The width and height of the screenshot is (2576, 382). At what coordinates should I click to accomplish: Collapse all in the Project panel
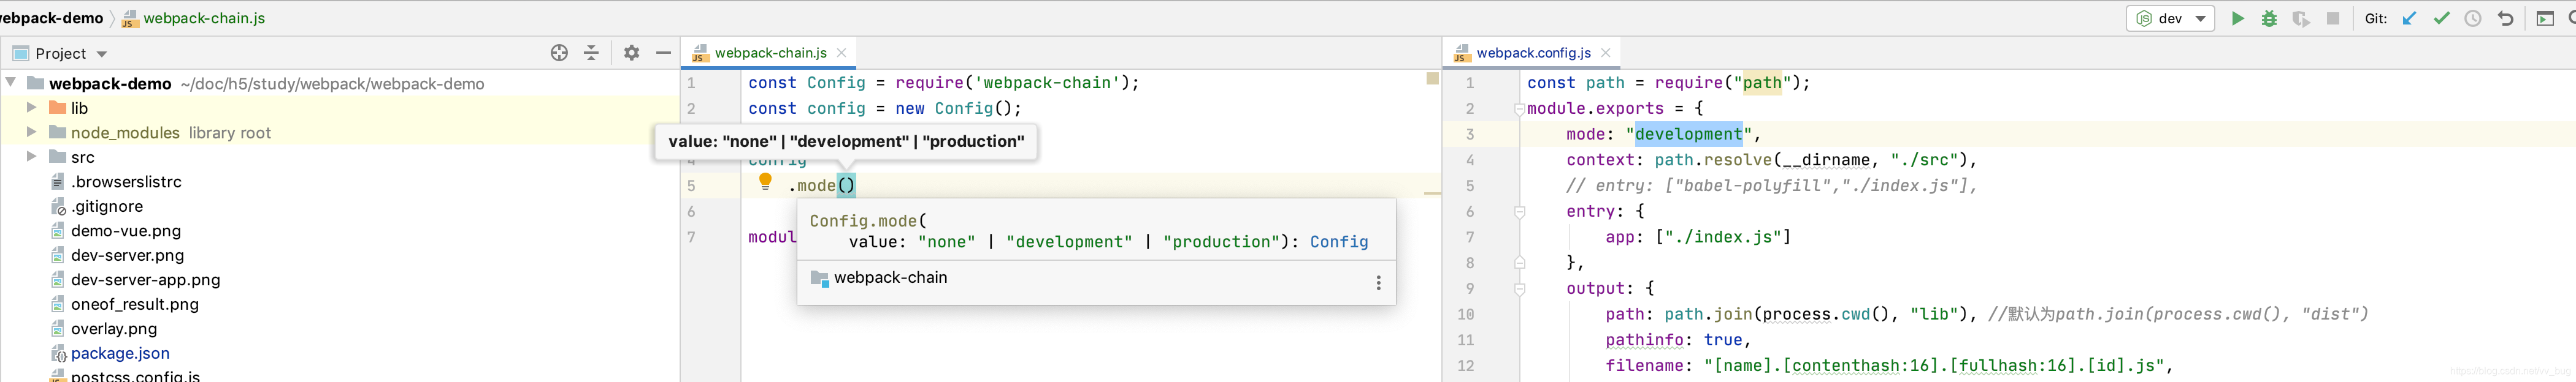[591, 53]
